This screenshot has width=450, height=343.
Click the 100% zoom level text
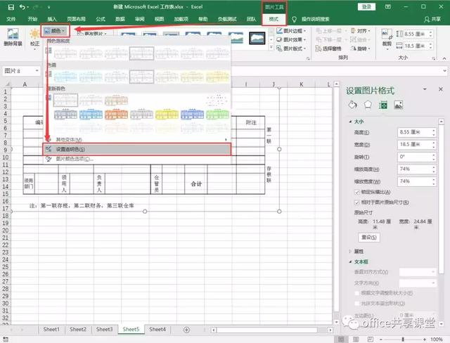coord(436,339)
